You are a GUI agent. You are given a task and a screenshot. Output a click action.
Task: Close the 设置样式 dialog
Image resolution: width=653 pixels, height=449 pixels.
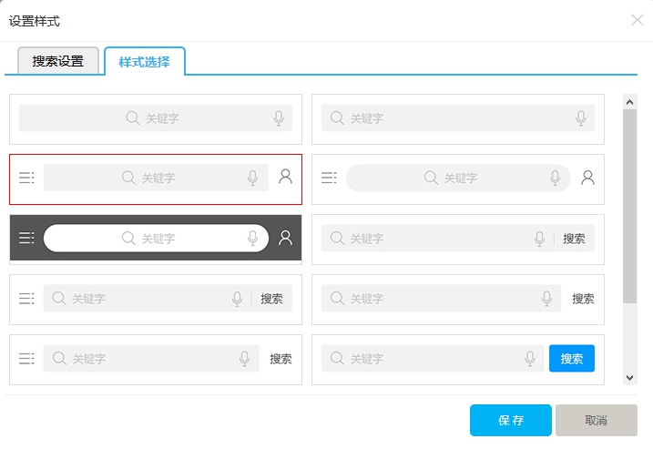point(637,20)
